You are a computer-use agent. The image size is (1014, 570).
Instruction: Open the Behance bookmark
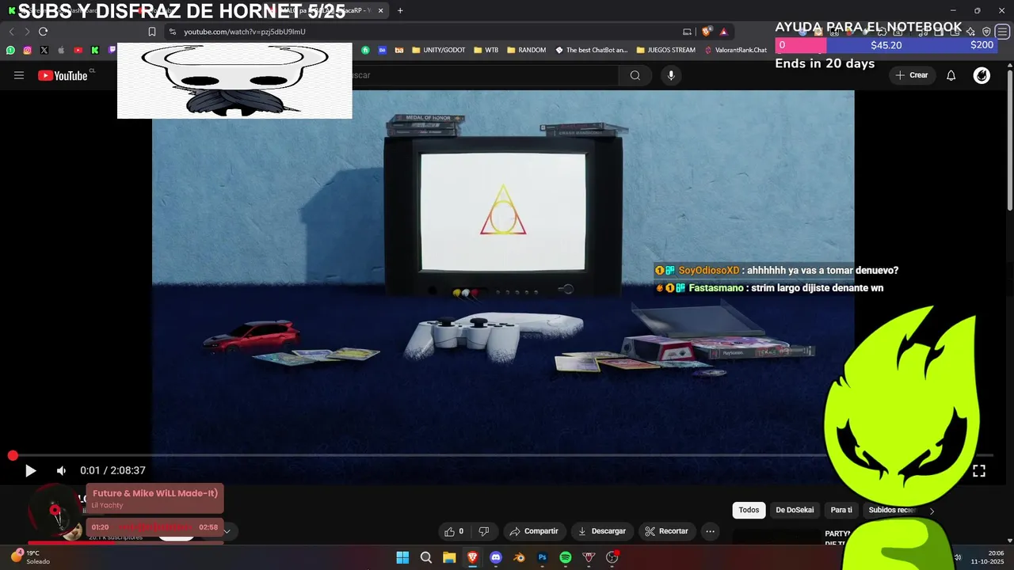(x=382, y=50)
